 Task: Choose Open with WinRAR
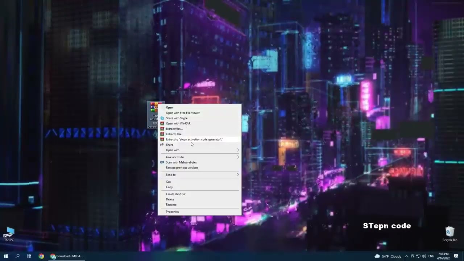[199, 123]
